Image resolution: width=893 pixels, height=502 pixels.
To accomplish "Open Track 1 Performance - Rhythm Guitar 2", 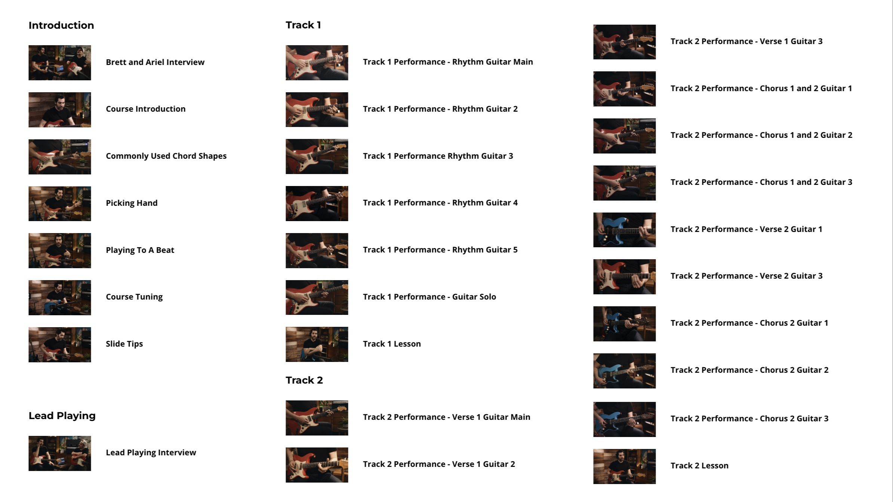I will point(440,109).
